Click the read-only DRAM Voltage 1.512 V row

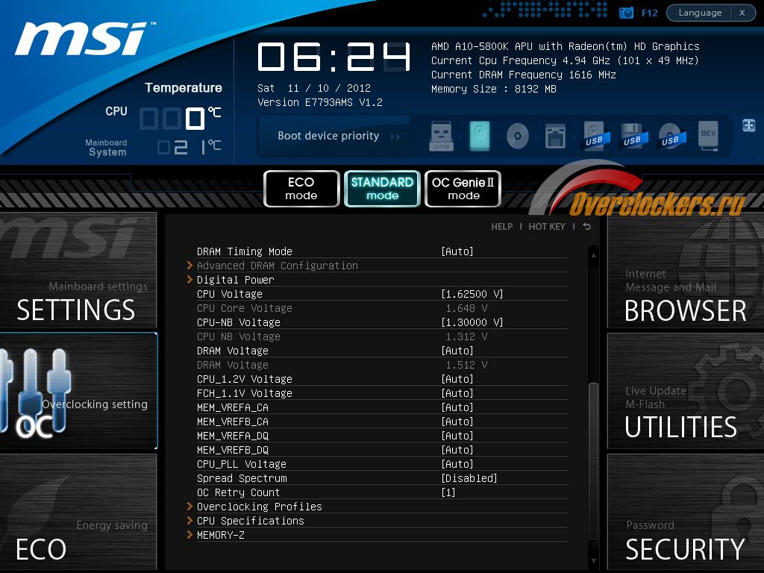point(382,365)
